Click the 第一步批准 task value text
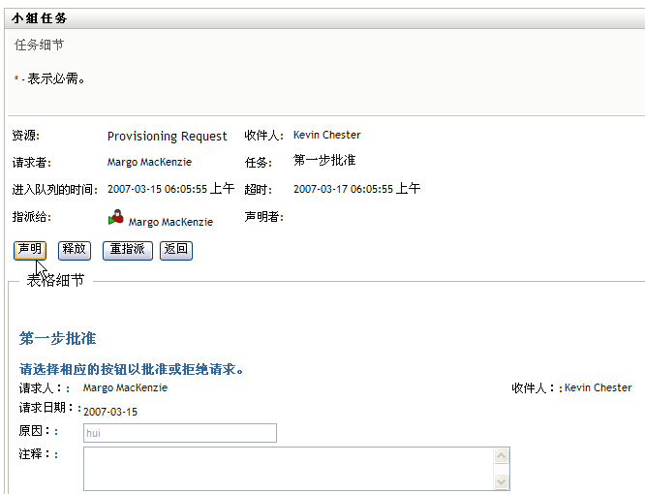The width and height of the screenshot is (645, 494). pyautogui.click(x=324, y=160)
